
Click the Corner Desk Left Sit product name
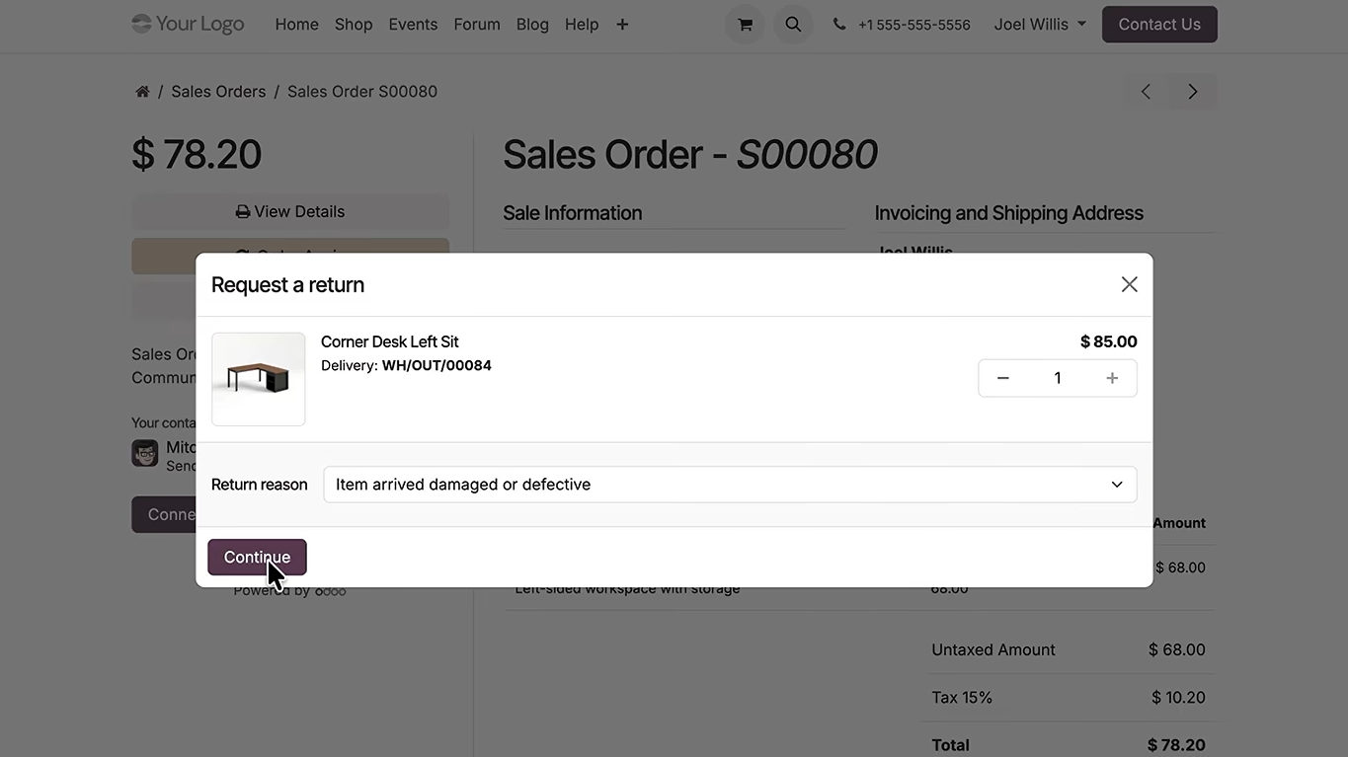coord(390,341)
